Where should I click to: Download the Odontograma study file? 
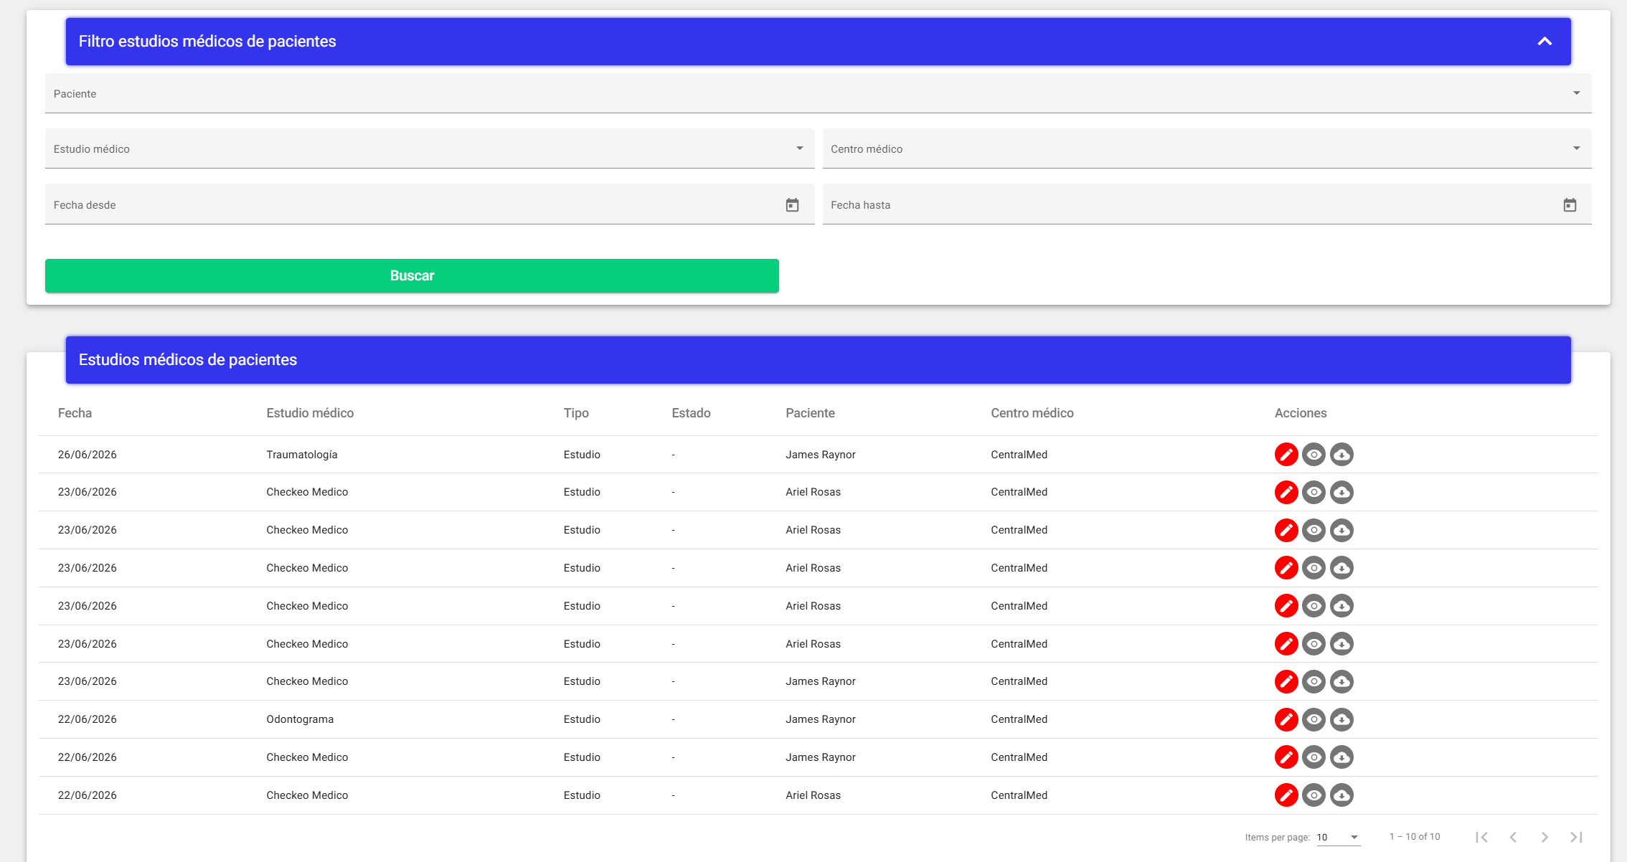[x=1341, y=719]
